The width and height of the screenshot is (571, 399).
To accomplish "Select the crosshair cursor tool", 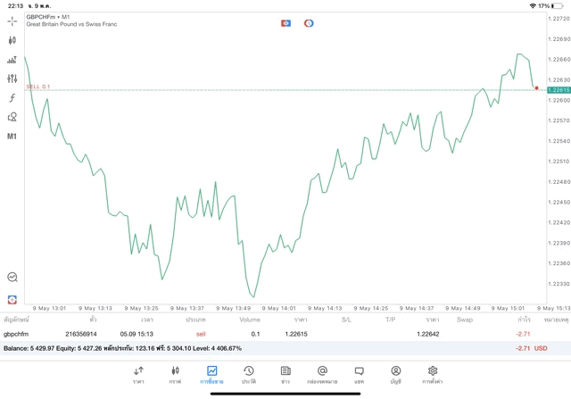I will [12, 21].
